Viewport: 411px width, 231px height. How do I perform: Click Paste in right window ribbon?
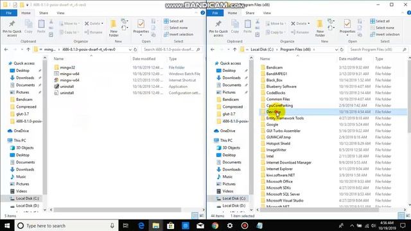tap(247, 26)
